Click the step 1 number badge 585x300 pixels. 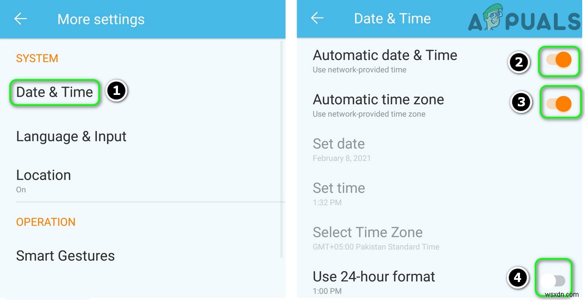[x=116, y=91]
